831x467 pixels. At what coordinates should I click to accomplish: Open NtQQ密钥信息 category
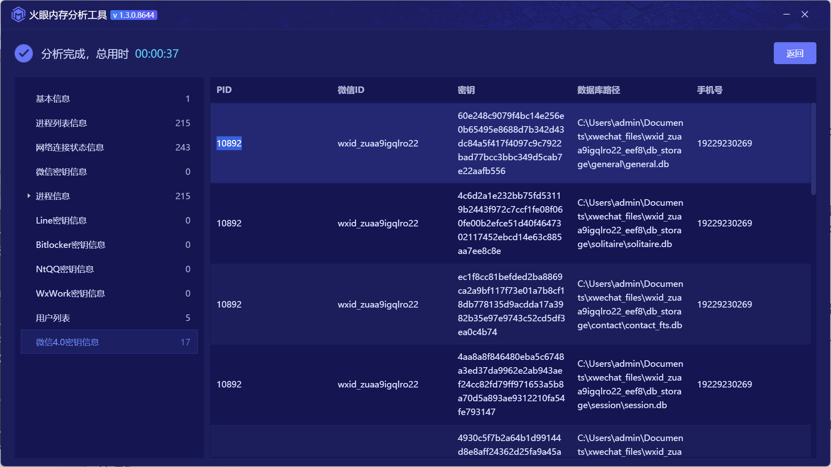click(x=65, y=269)
